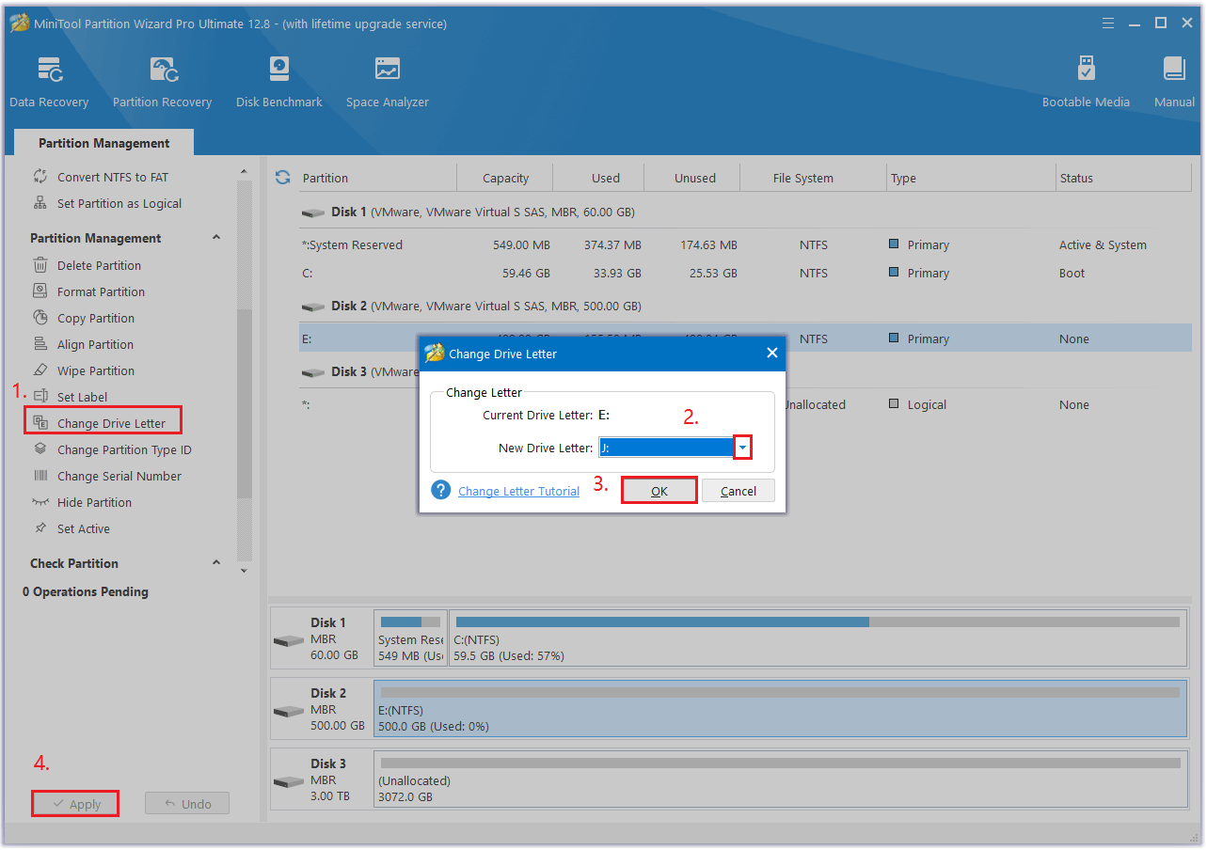
Task: Click System Reserved block in disk map
Action: 410,638
